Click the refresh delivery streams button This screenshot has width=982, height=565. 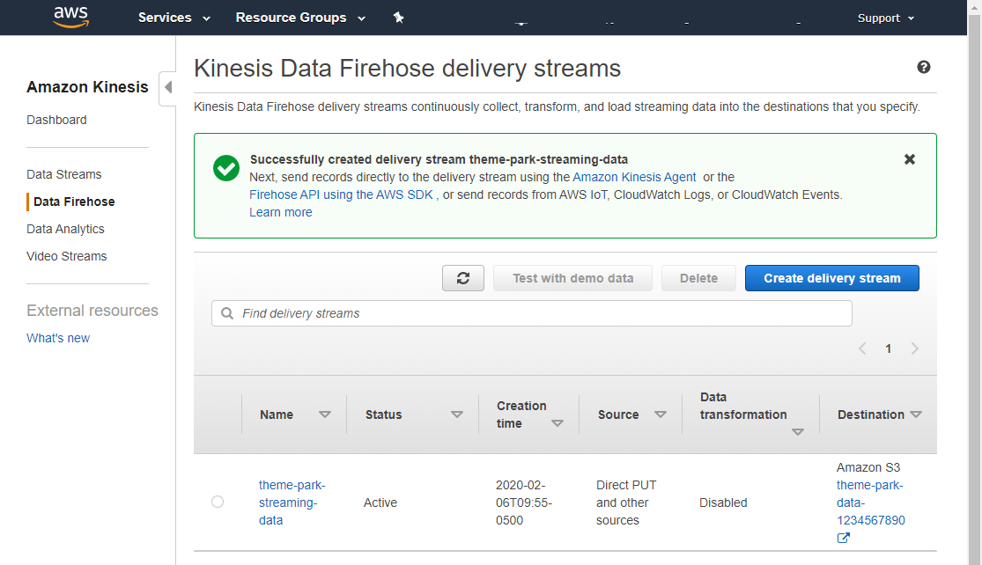click(x=463, y=278)
